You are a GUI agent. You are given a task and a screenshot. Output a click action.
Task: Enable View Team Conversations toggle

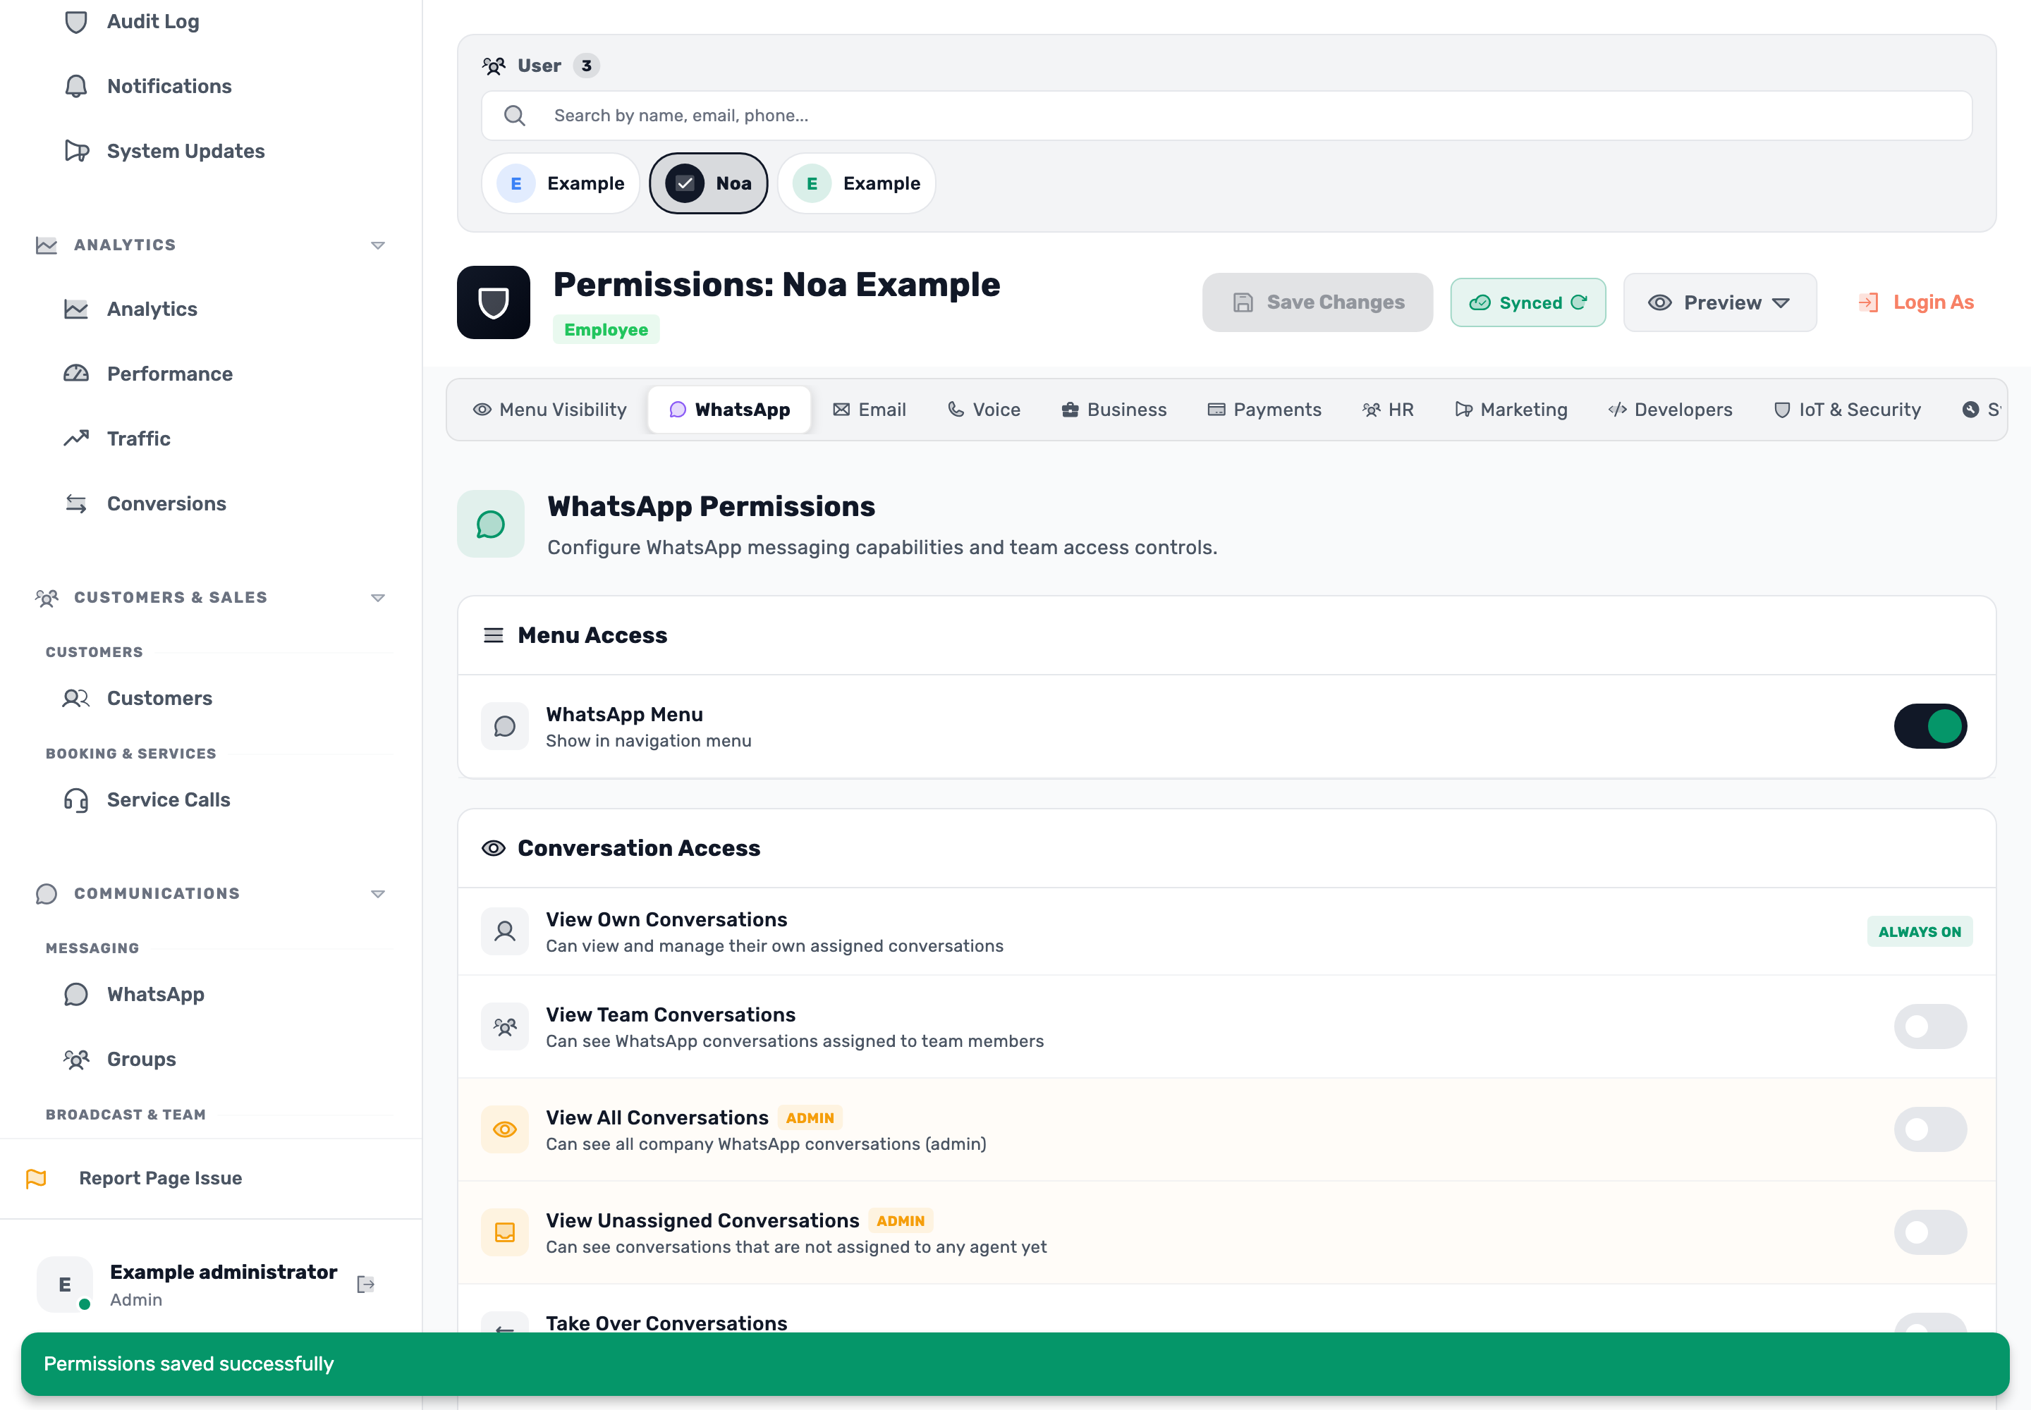(x=1930, y=1026)
